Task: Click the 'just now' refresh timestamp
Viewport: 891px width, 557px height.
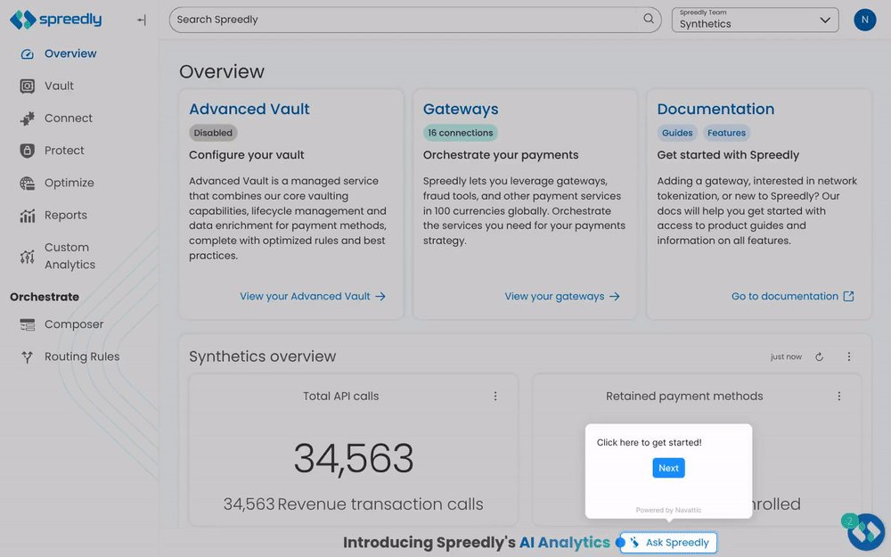Action: tap(786, 357)
